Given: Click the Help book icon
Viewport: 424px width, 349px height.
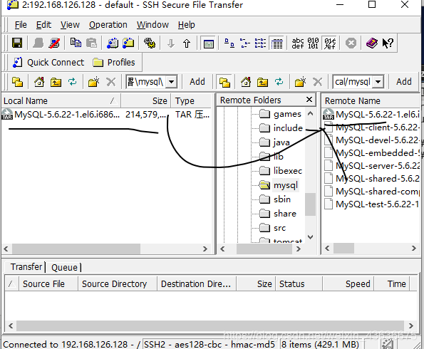Looking at the screenshot, I should (x=371, y=43).
